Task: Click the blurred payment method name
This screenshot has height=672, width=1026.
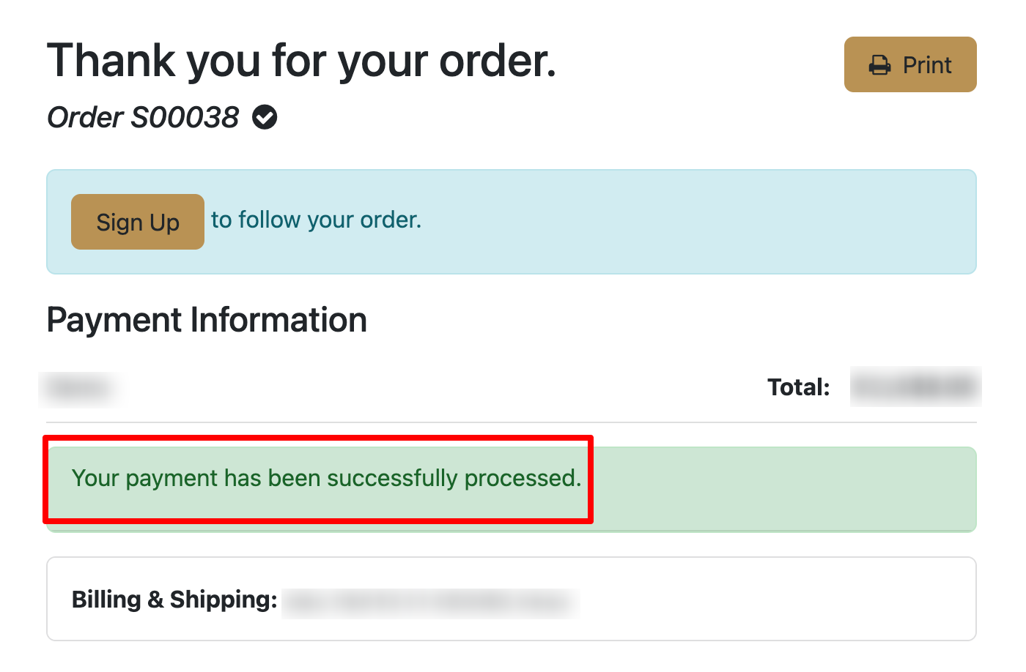Action: 79,388
